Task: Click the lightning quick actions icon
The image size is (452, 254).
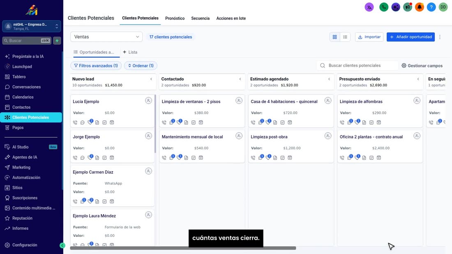Action: pyautogui.click(x=57, y=41)
